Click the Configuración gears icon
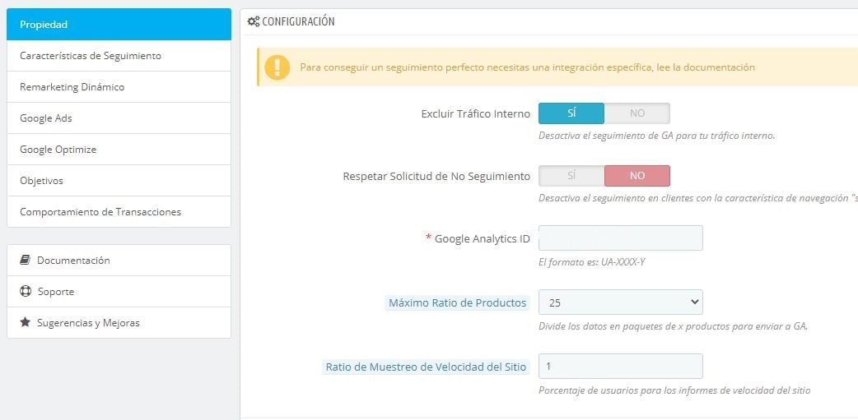 click(254, 21)
